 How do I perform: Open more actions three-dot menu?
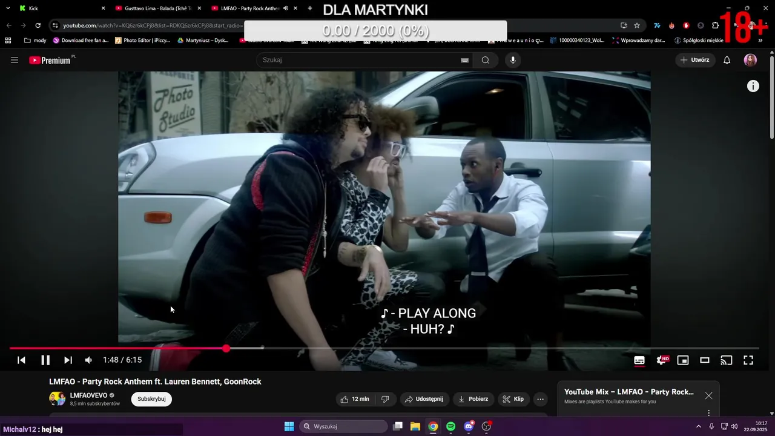coord(541,399)
